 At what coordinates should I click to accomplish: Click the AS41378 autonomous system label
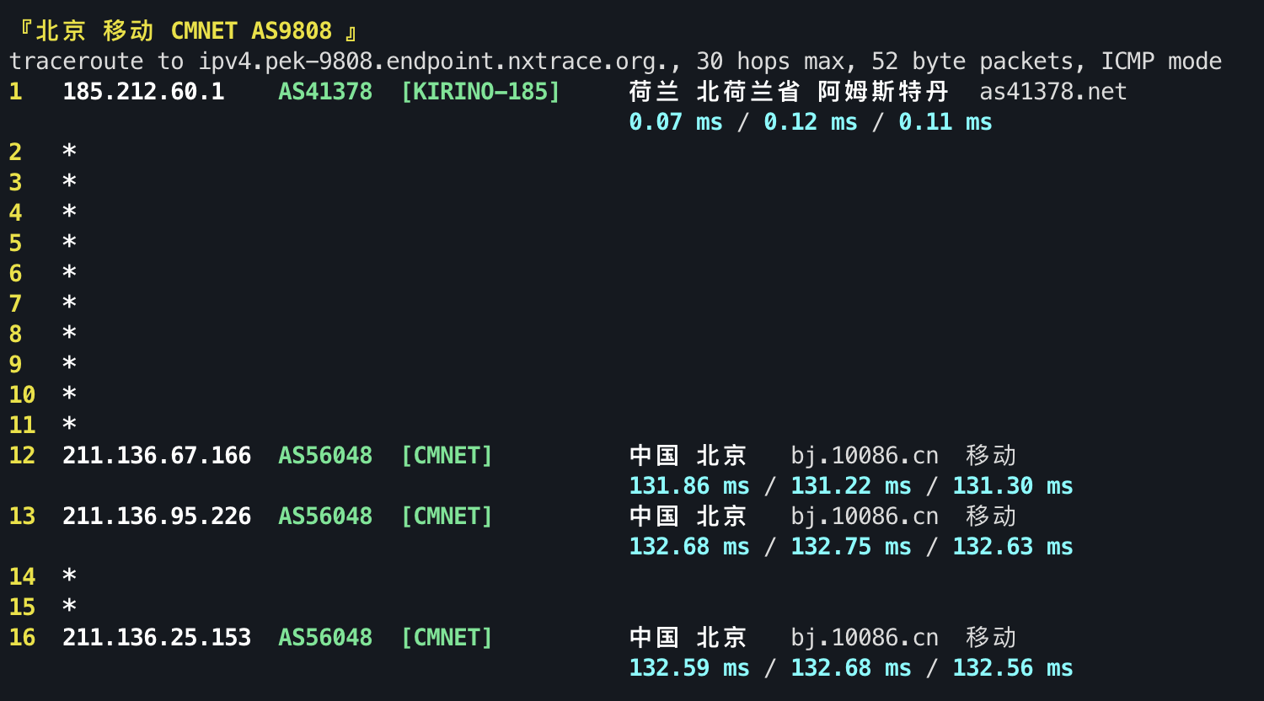(x=325, y=91)
